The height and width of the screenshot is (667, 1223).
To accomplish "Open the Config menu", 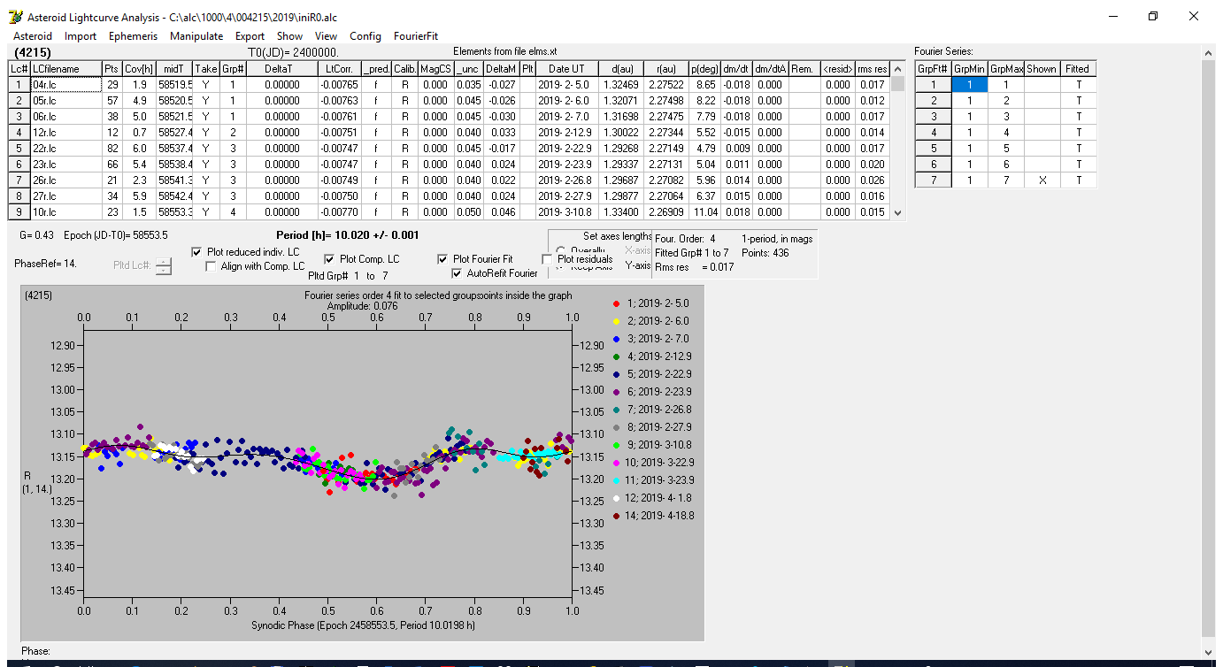I will pos(365,36).
